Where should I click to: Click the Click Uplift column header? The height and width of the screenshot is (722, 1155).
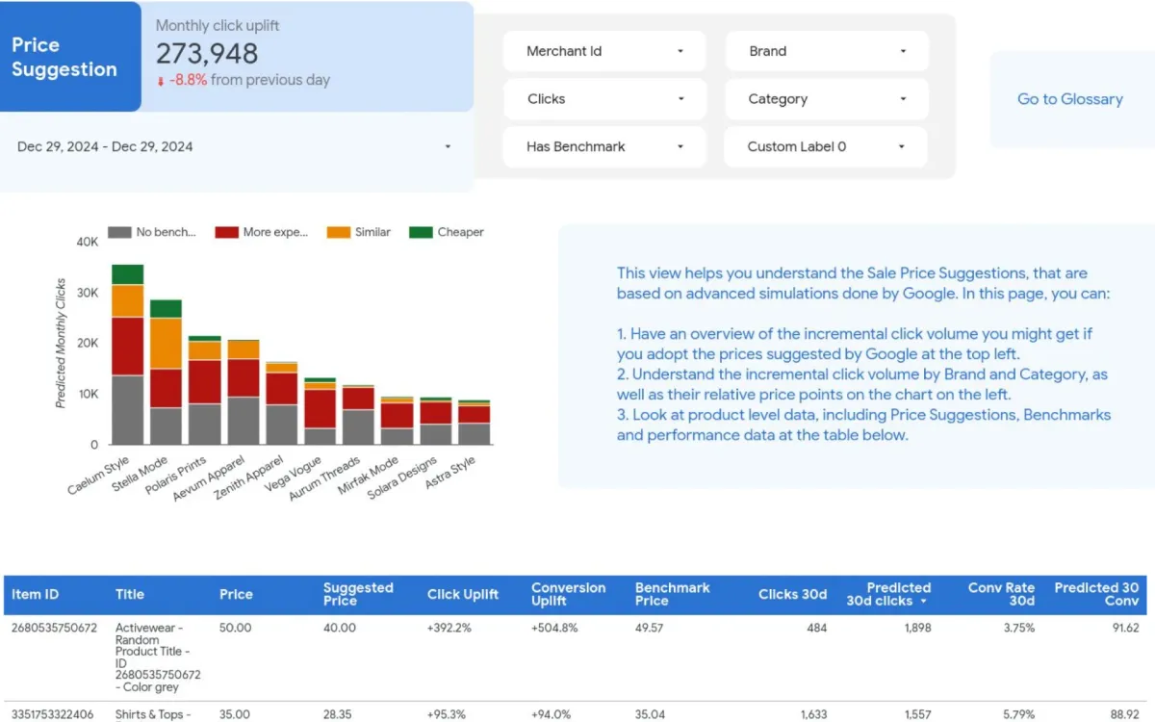(x=463, y=594)
